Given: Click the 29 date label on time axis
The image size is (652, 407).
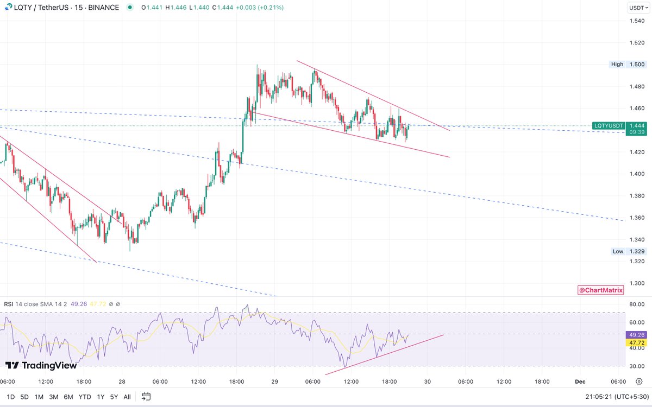Looking at the screenshot, I should coord(274,381).
